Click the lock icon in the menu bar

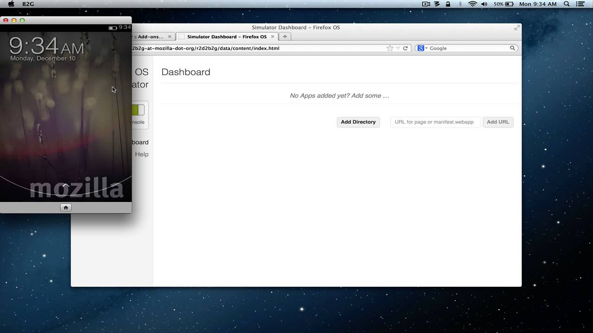point(448,4)
